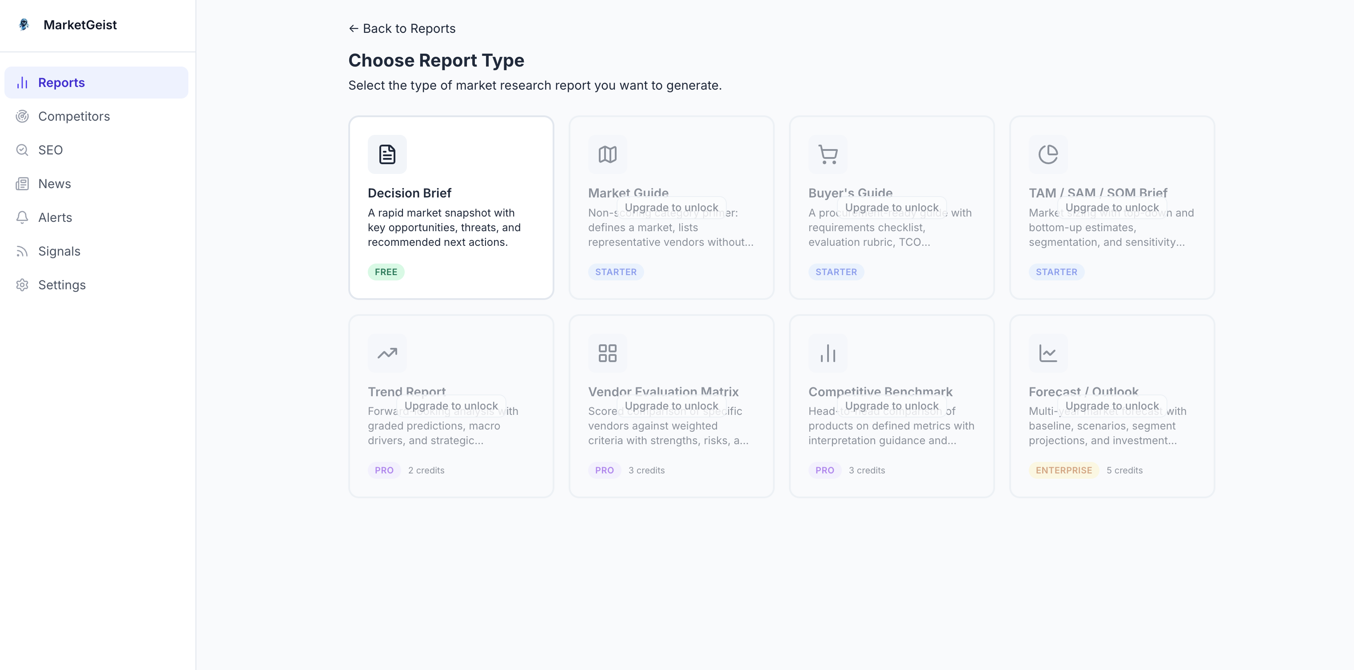Click the shopping cart icon on Buyer's Guide

point(828,154)
